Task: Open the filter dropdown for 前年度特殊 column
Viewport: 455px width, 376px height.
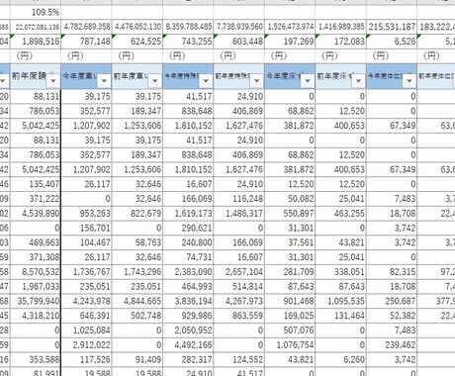Action: 256,81
